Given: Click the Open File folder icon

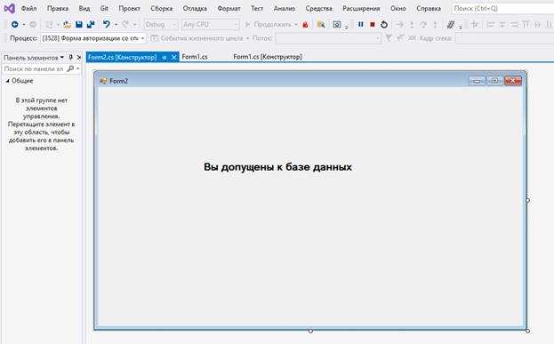Looking at the screenshot, I should [67, 24].
